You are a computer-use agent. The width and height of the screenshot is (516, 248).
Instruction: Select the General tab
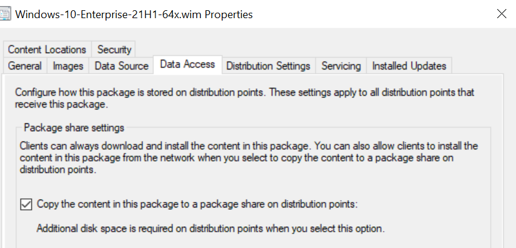click(25, 66)
